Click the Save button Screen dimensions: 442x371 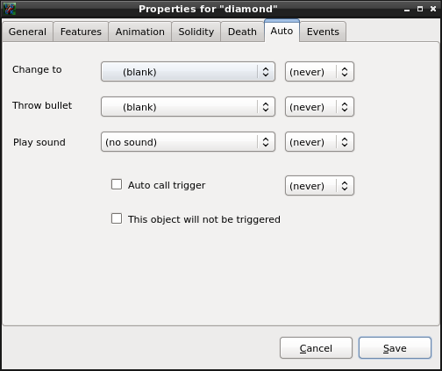(x=395, y=348)
